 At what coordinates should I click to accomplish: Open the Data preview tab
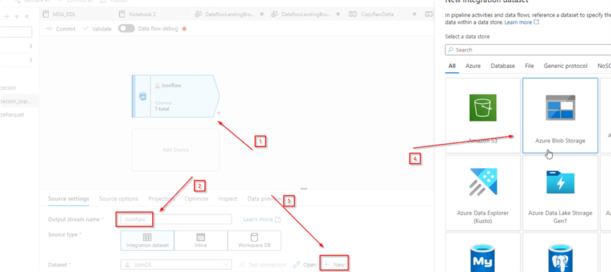[x=264, y=199]
